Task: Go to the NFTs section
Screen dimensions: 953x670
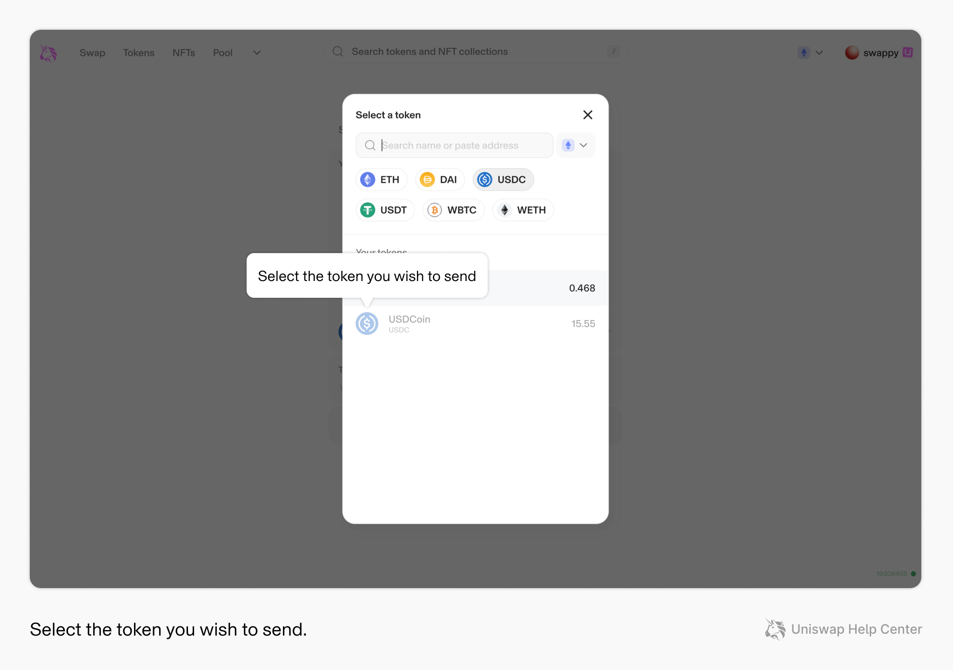Action: 184,53
